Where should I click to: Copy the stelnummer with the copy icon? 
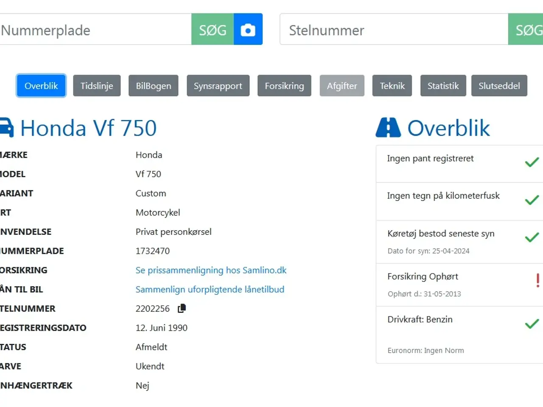(x=182, y=308)
